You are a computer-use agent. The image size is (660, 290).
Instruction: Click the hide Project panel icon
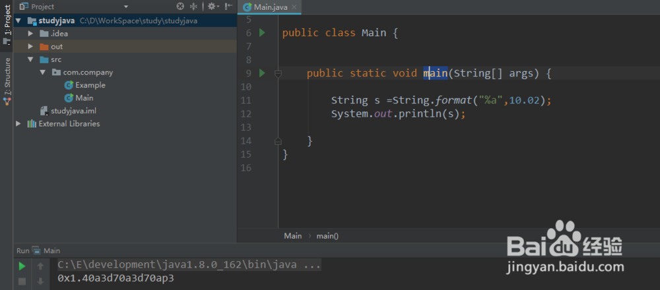(x=228, y=7)
